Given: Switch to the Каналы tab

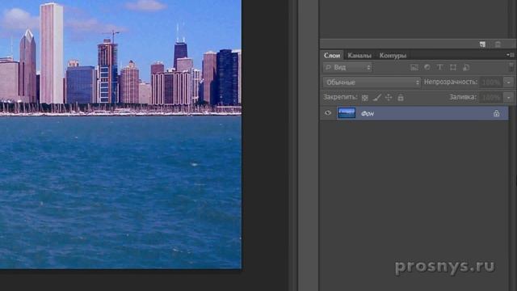Looking at the screenshot, I should [x=359, y=56].
